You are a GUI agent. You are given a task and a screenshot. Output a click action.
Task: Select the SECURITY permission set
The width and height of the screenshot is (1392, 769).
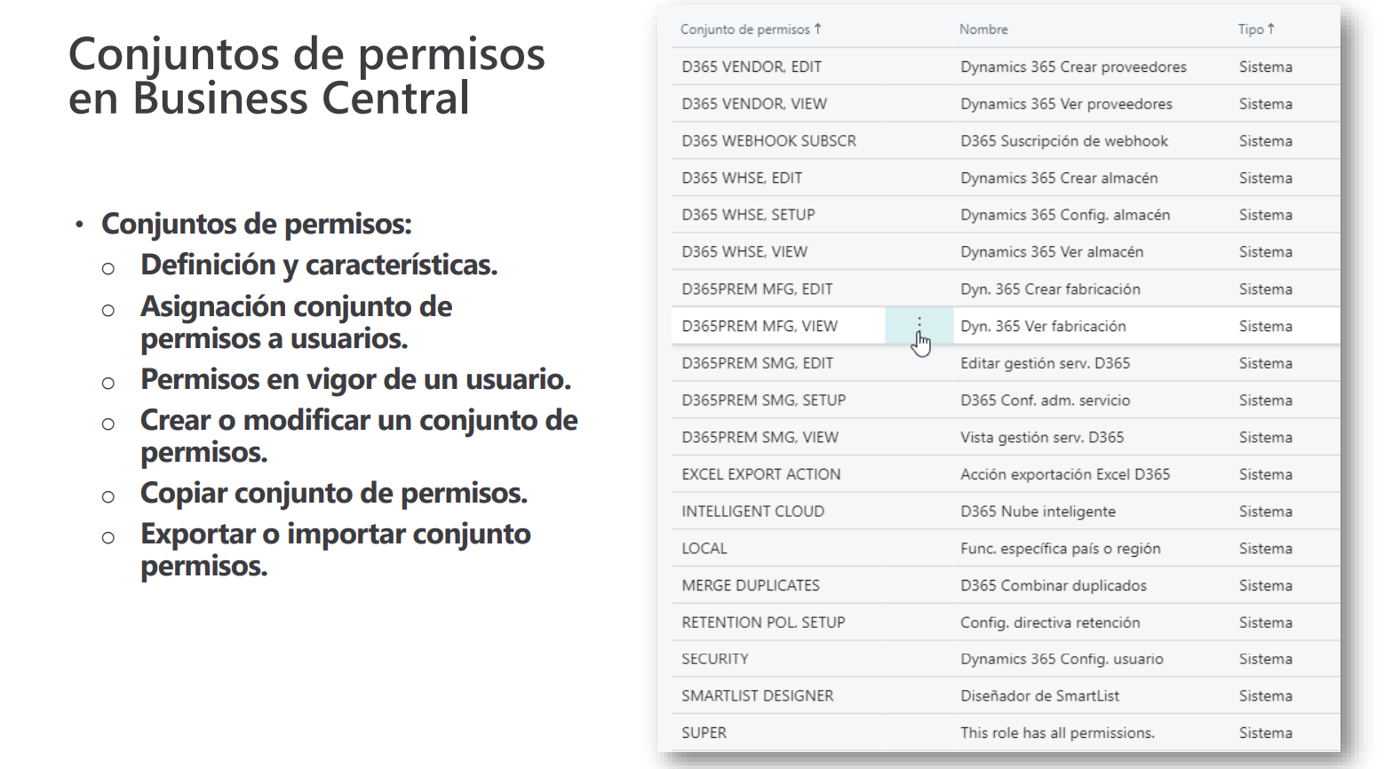click(x=715, y=659)
